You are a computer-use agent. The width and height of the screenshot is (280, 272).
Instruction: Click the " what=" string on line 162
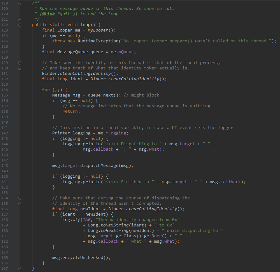(136, 241)
